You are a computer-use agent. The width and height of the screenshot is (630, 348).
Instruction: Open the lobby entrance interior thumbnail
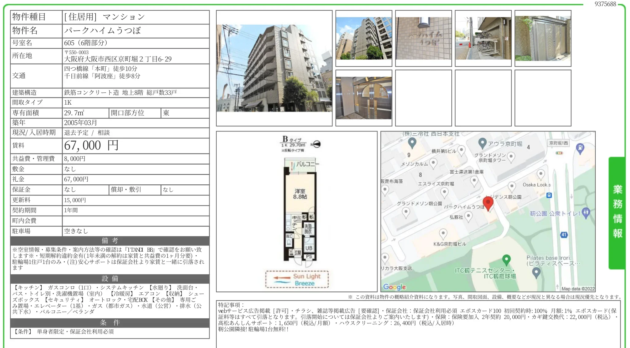click(364, 98)
